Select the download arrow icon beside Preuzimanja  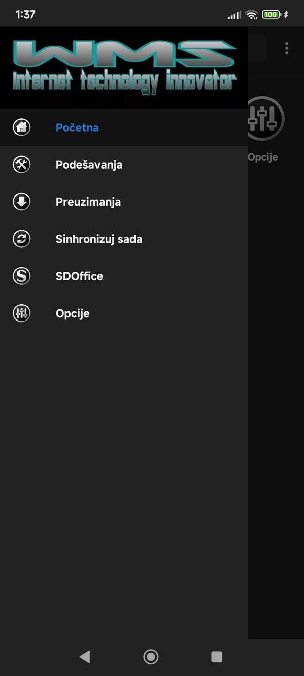point(21,201)
